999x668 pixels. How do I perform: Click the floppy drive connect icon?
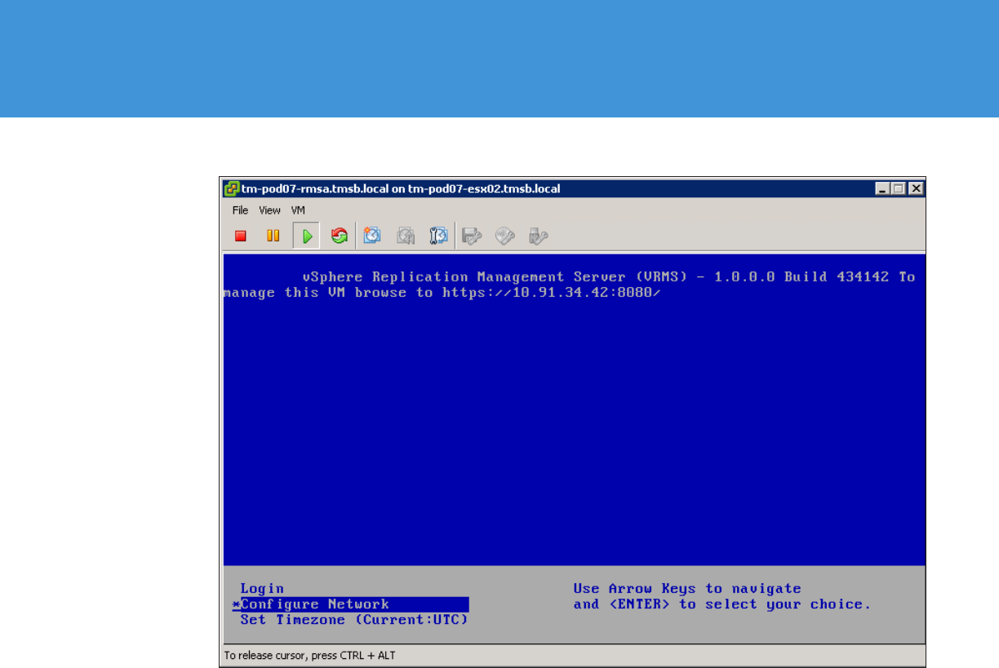coord(472,236)
